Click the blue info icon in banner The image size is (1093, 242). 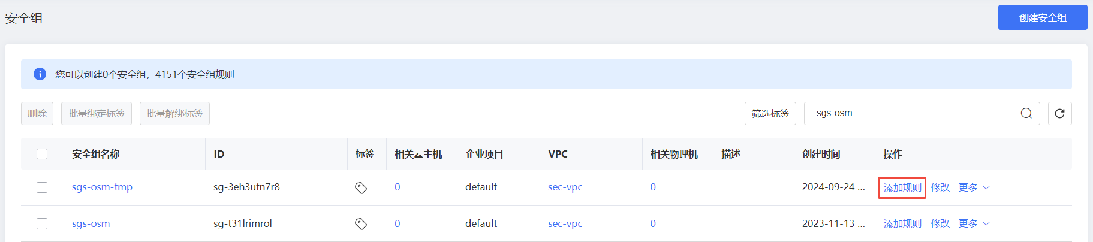click(x=40, y=74)
